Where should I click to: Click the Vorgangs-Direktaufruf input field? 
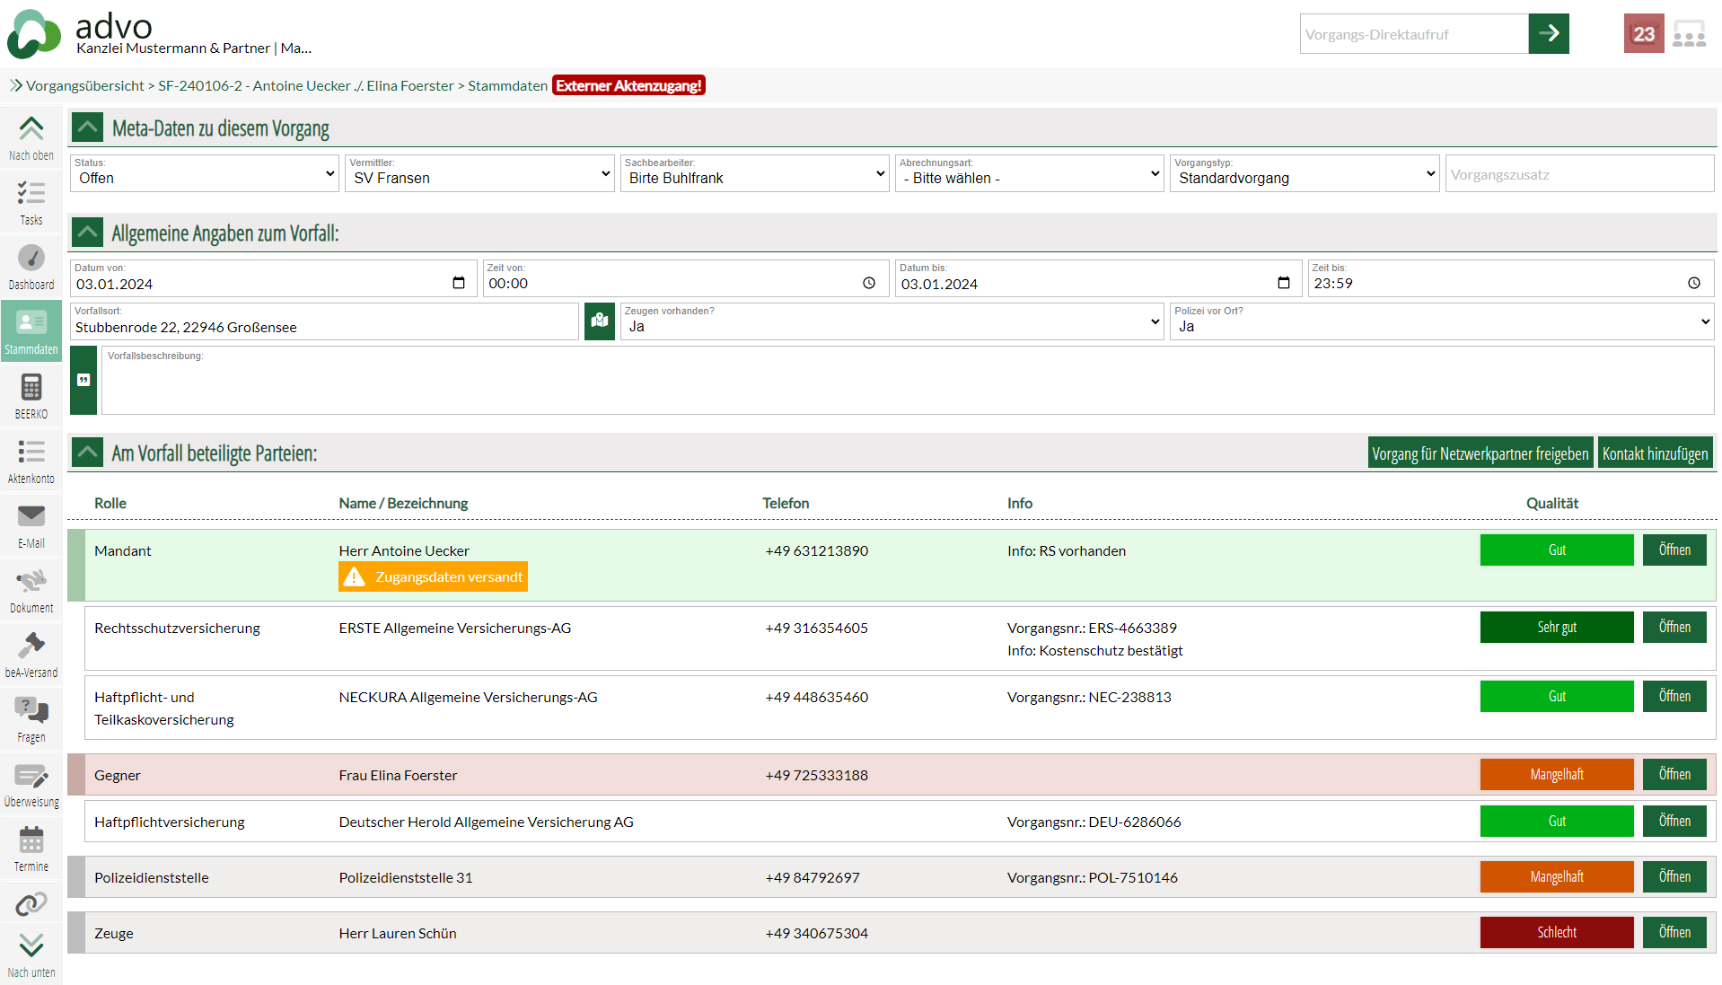pyautogui.click(x=1413, y=34)
